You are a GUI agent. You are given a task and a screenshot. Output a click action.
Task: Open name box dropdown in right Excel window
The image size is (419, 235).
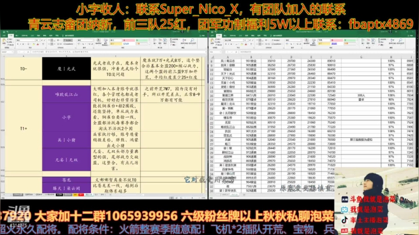point(220,52)
